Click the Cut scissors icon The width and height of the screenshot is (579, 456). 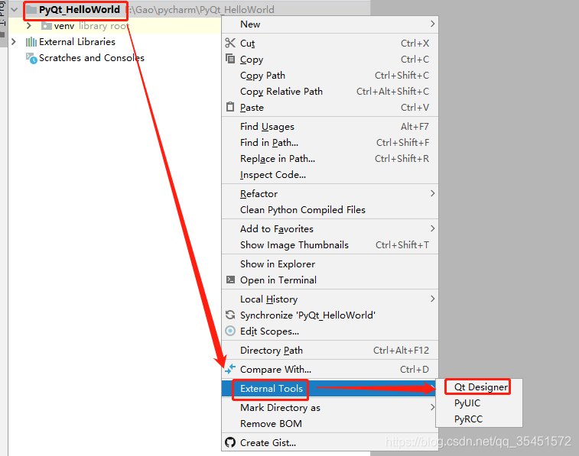(x=230, y=43)
